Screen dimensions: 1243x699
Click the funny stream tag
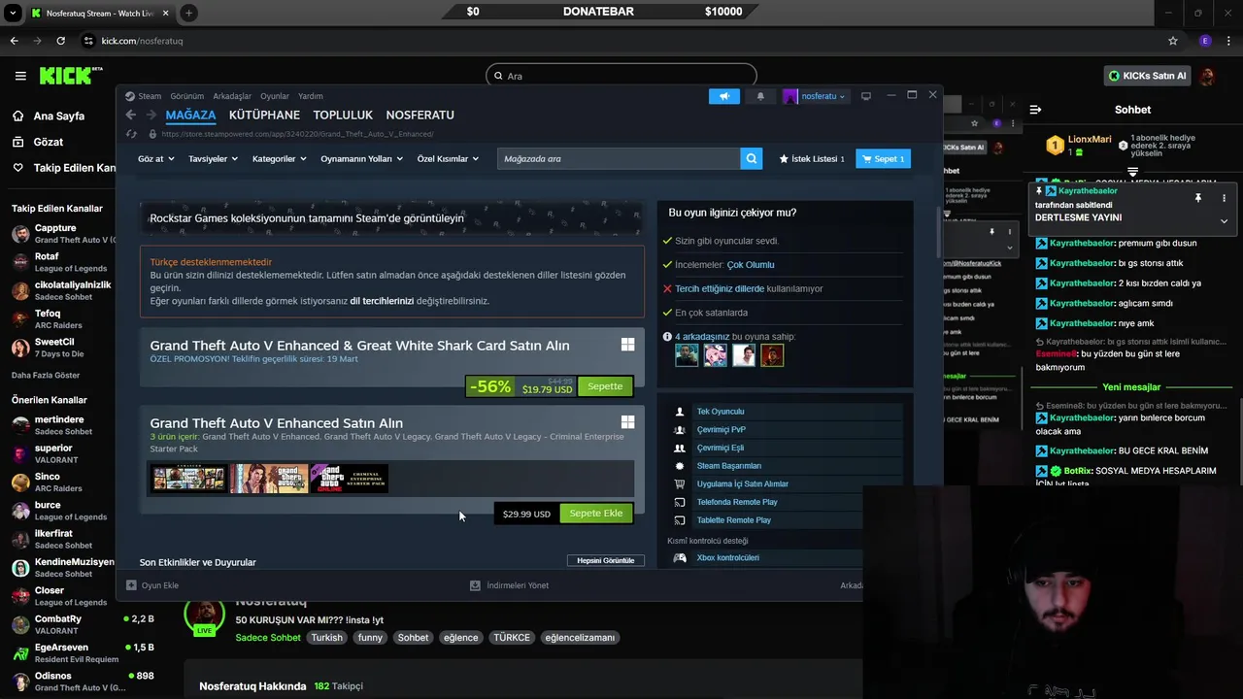click(370, 638)
